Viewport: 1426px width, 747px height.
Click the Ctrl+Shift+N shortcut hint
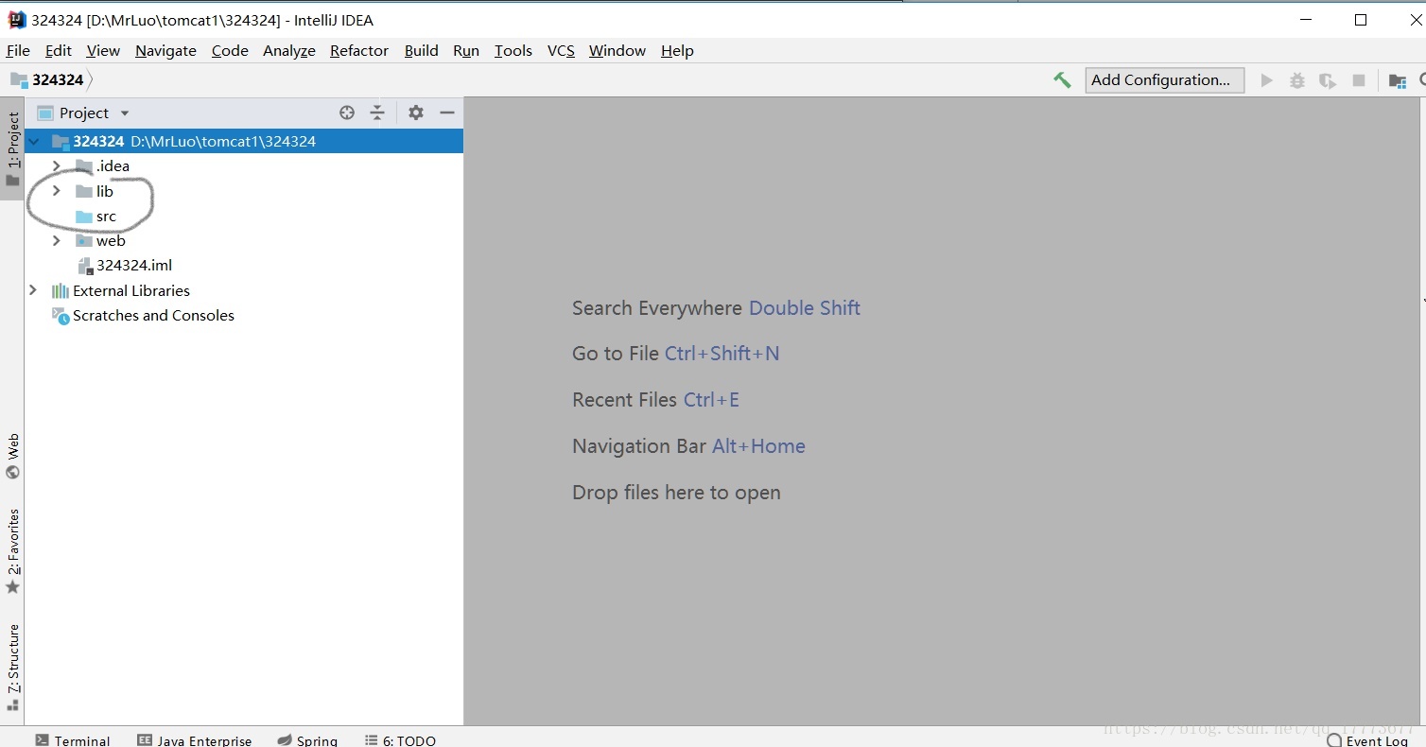(x=722, y=354)
